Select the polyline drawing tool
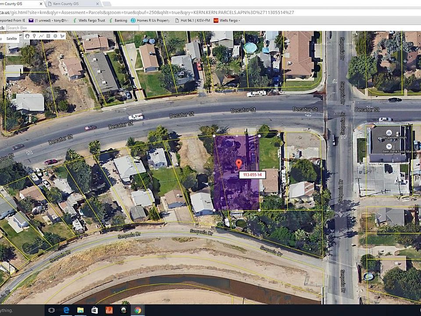Screen dimensions: 421x316 [41, 36]
